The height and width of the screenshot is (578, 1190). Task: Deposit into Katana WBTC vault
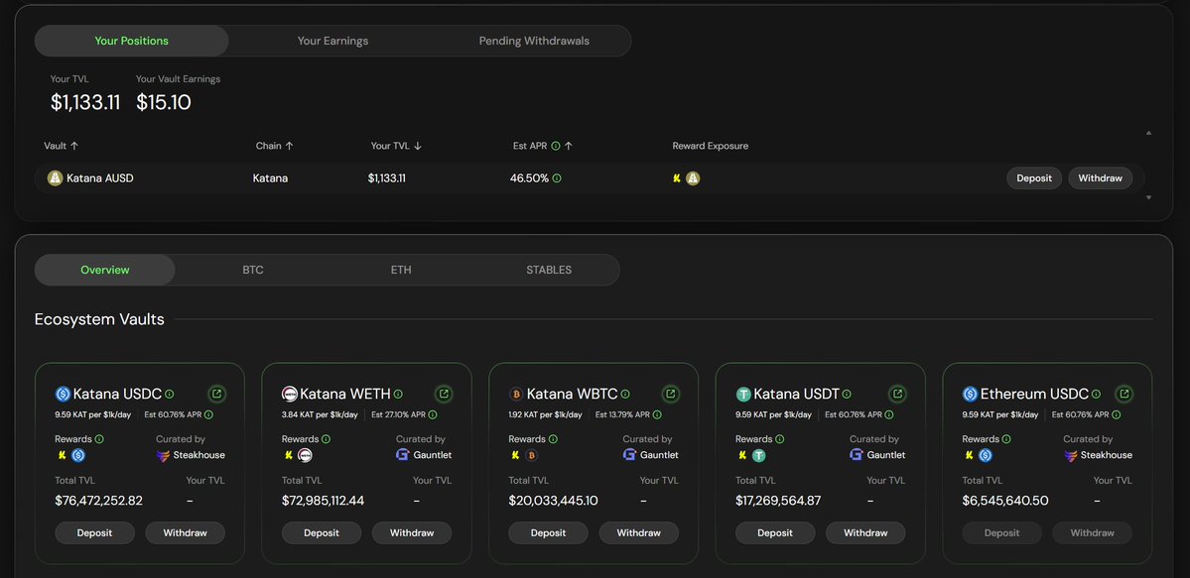(549, 533)
